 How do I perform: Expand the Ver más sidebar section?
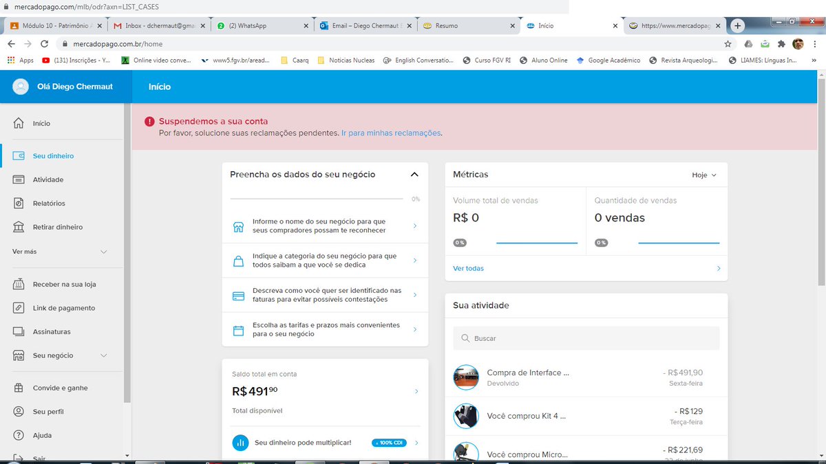(x=61, y=252)
